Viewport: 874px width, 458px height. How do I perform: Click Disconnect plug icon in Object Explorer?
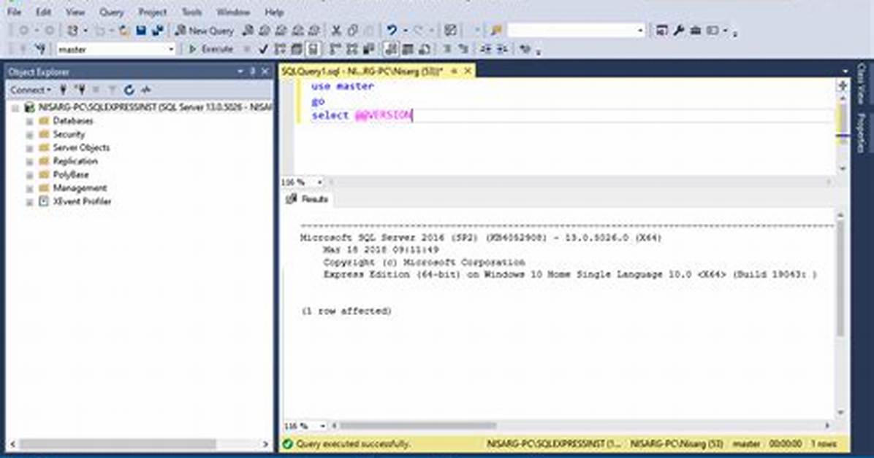81,90
